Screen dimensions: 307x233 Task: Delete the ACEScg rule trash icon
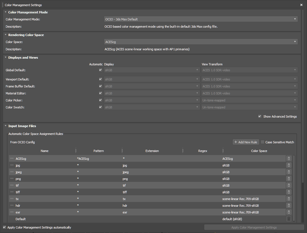289,159
